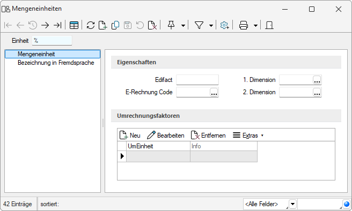Click empty Info cell in first row
Image resolution: width=352 pixels, height=211 pixels.
tap(224, 156)
